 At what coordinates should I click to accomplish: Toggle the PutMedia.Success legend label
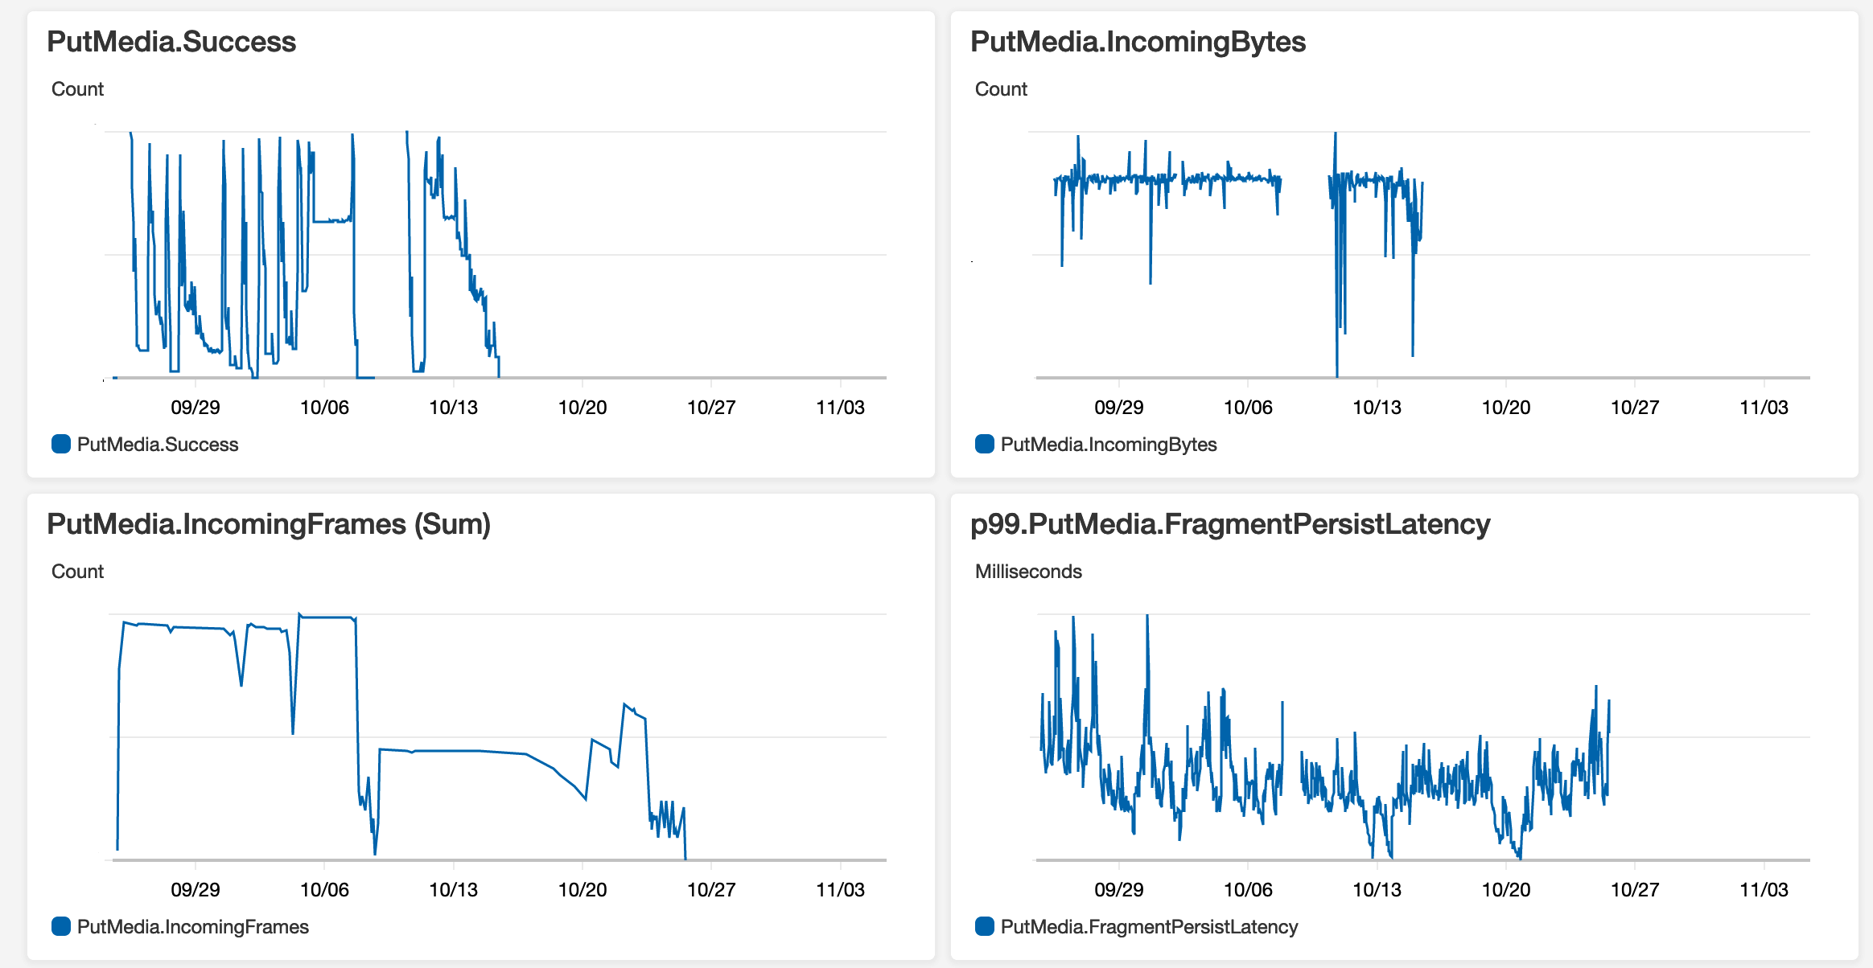[x=158, y=445]
